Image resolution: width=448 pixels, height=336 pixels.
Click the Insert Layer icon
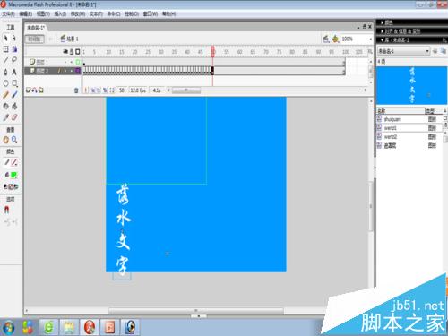pos(28,90)
